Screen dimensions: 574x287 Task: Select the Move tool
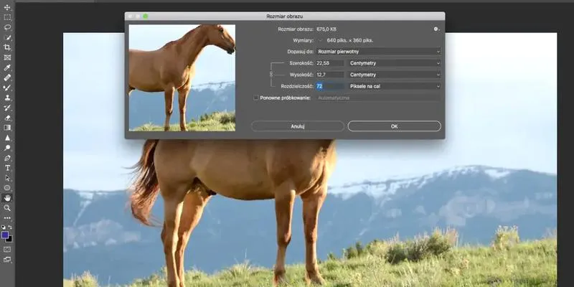(x=7, y=7)
